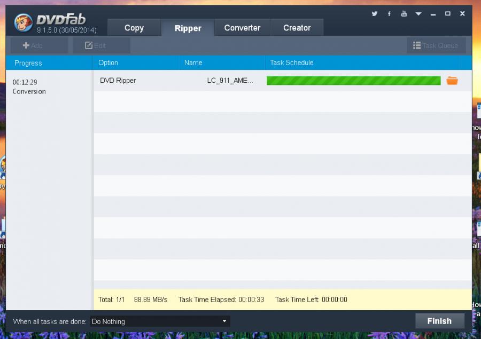This screenshot has height=339, width=481.
Task: Open the Task Queue
Action: click(x=436, y=45)
